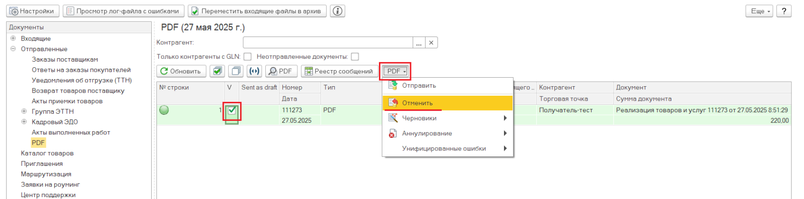This screenshot has height=199, width=804.
Task: Enable Неотправленные документы checkbox
Action: 355,57
